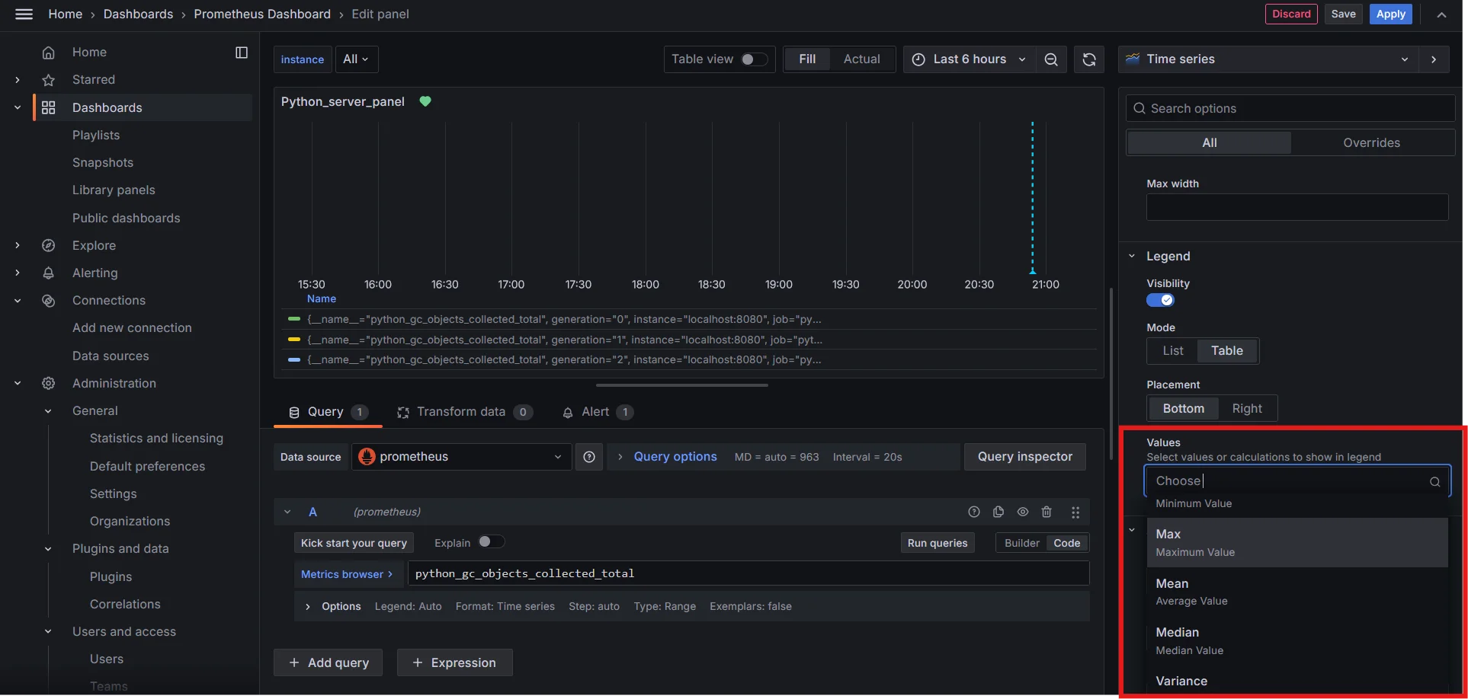
Task: Open the instance All variable dropdown
Action: click(x=356, y=59)
